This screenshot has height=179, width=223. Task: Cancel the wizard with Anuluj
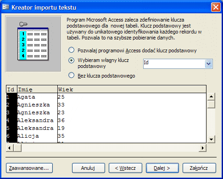[89, 168]
